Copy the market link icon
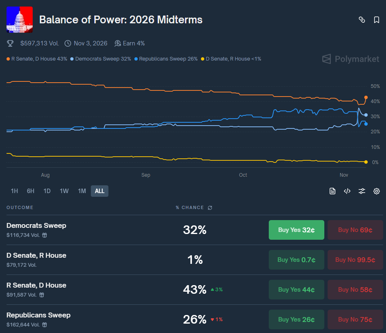 click(x=362, y=19)
